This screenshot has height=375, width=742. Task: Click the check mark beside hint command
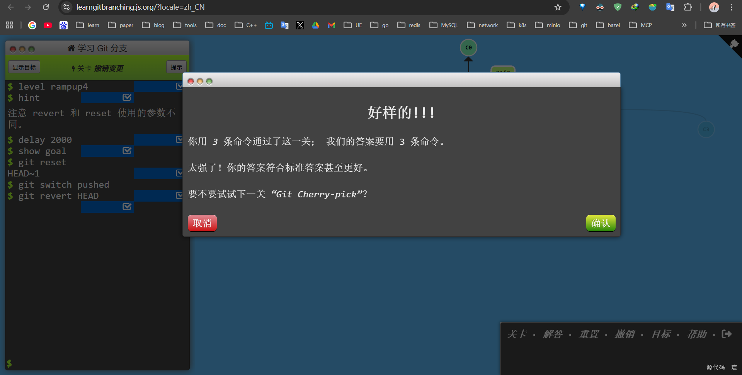coord(127,97)
